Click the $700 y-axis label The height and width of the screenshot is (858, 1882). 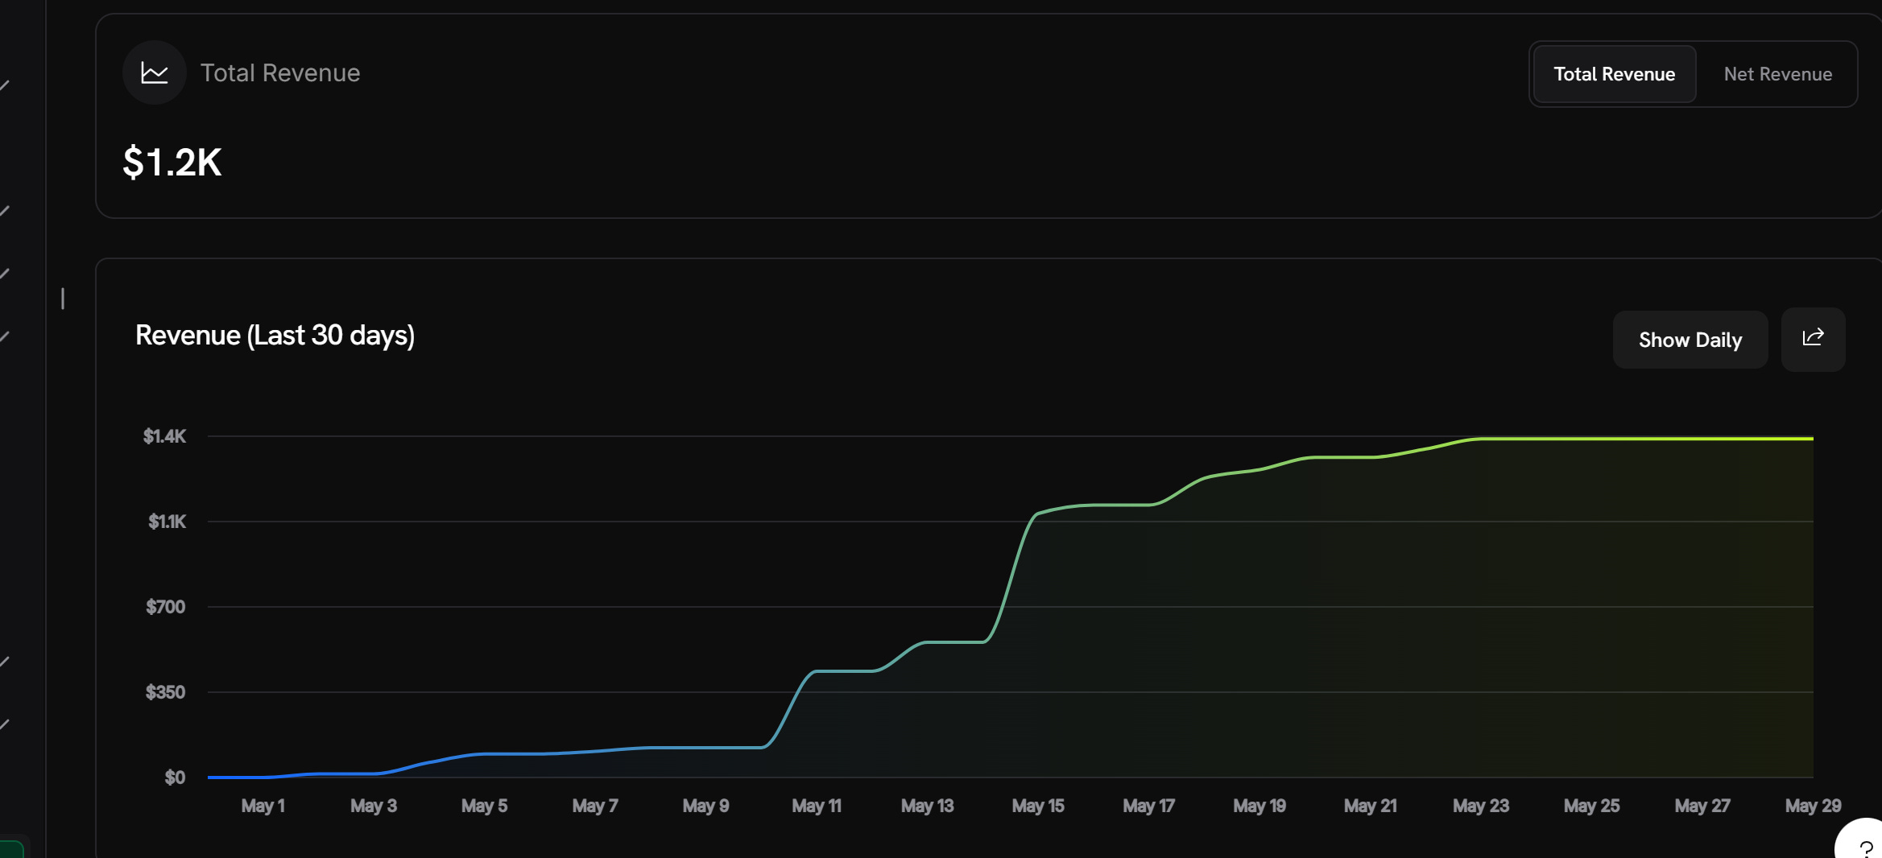pyautogui.click(x=165, y=607)
